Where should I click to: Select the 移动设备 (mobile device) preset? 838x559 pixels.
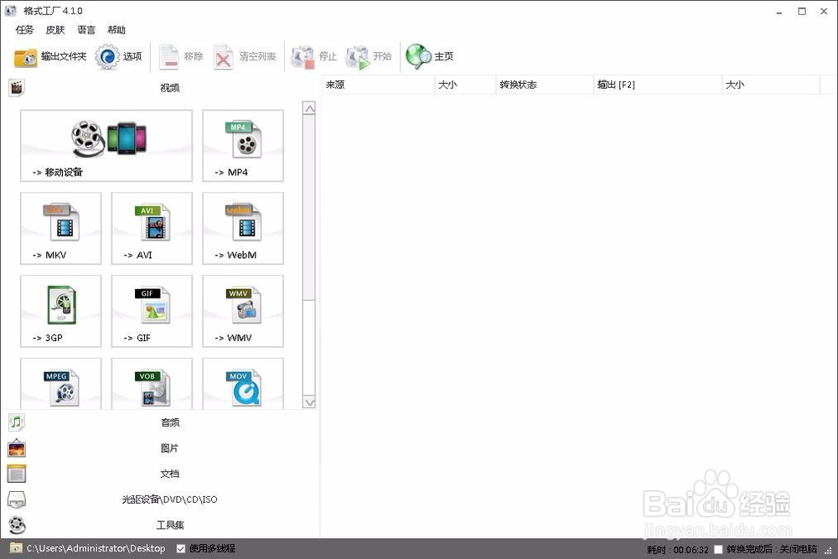click(105, 146)
